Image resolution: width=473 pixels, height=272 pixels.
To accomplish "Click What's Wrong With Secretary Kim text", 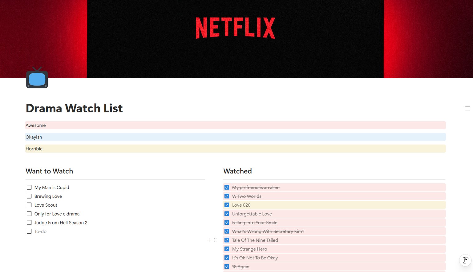I will point(268,231).
